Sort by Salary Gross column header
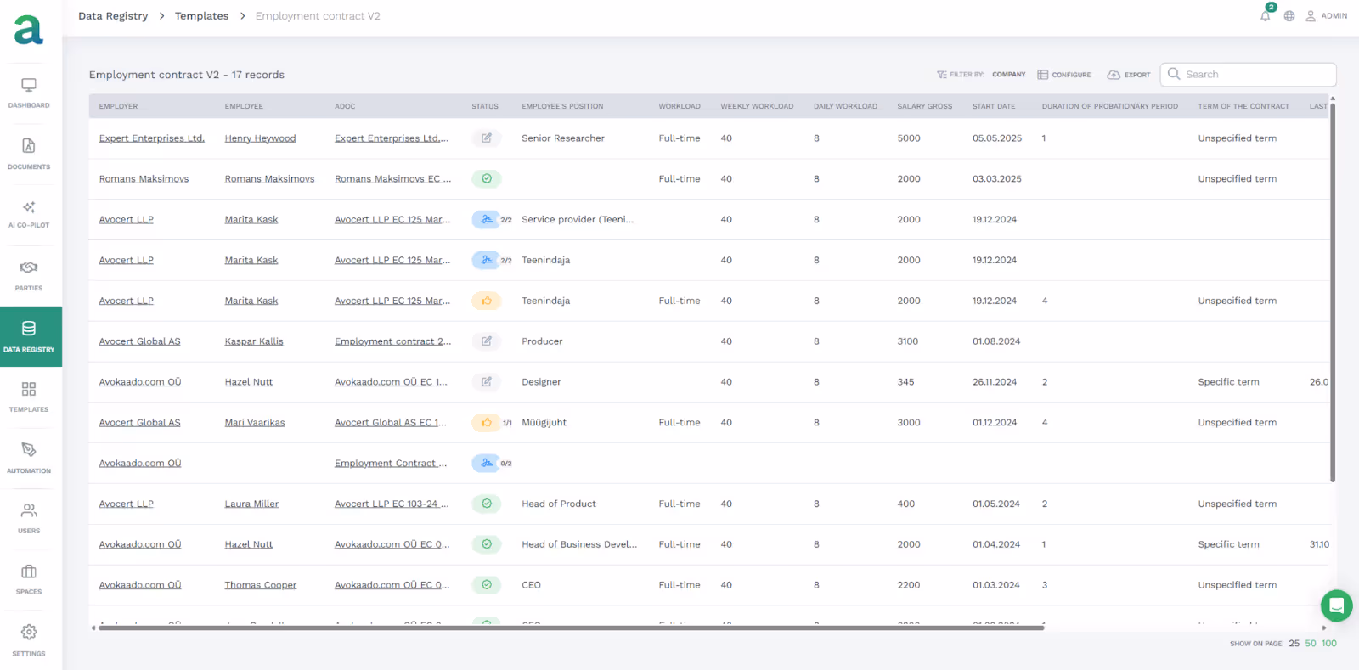This screenshot has height=670, width=1359. click(925, 106)
